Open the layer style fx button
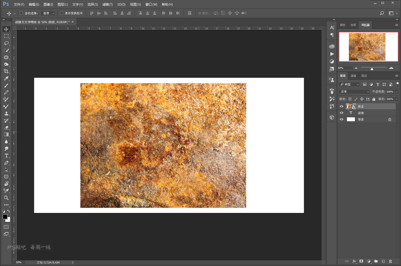 point(354,261)
